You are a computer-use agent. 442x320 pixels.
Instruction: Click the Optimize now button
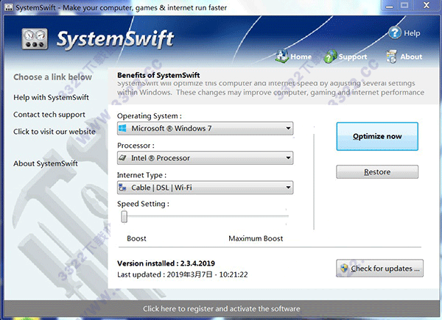coord(377,136)
